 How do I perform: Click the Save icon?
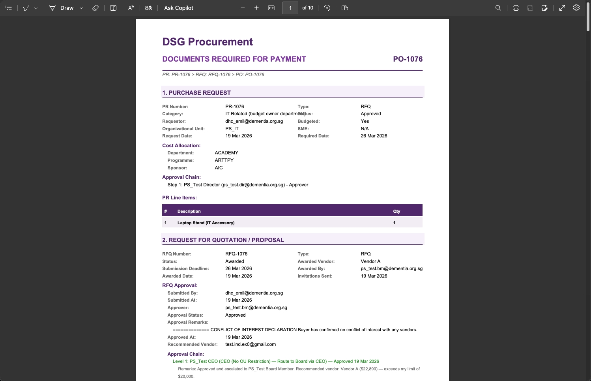point(530,8)
